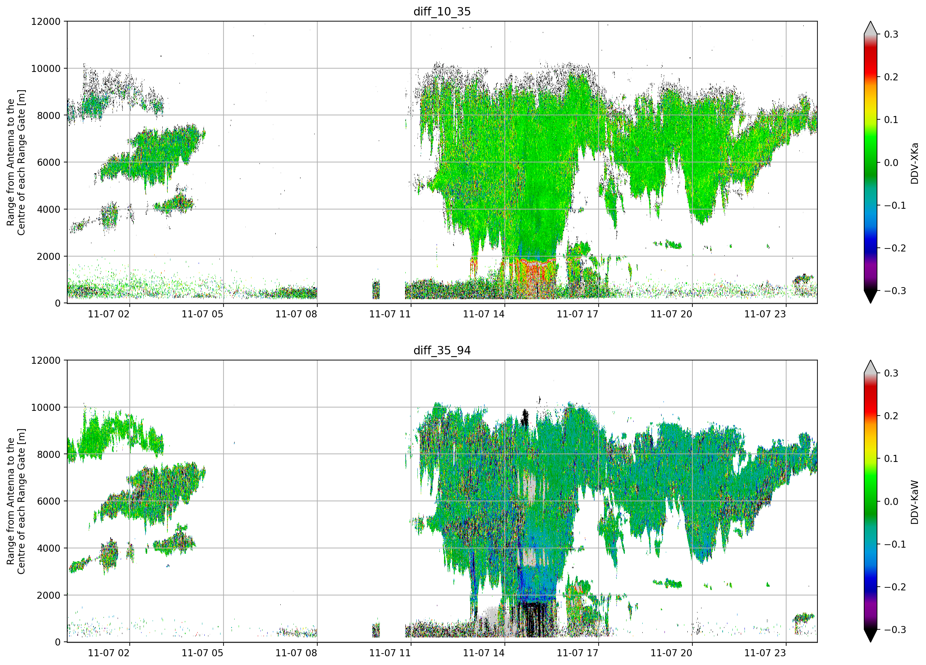
Task: Click the 0.0 tick on DDV-KaW colorbar
Action: (891, 502)
